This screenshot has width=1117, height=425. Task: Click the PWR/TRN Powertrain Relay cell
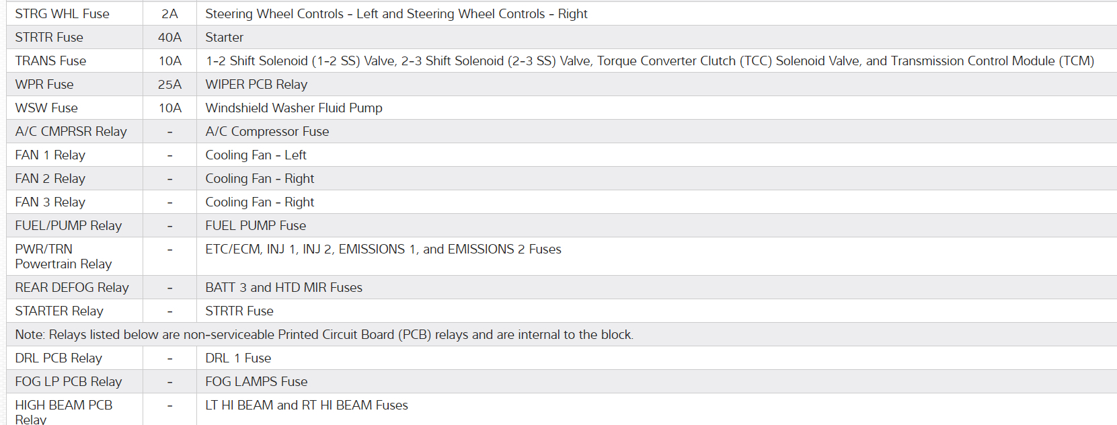[63, 256]
